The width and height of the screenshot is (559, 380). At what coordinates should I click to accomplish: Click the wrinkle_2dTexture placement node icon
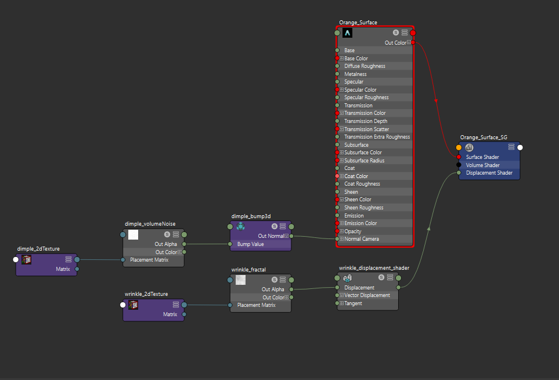click(x=133, y=305)
